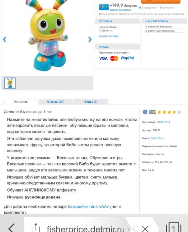The image size is (188, 232).
Task: Click the blue info icon near rating
Action: (x=145, y=112)
